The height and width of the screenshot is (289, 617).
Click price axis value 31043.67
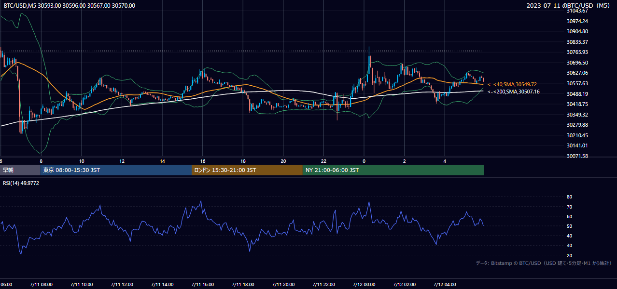click(x=577, y=11)
